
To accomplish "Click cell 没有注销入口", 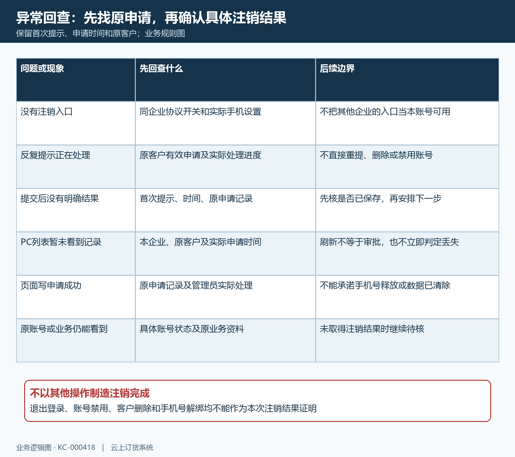I will click(x=76, y=123).
